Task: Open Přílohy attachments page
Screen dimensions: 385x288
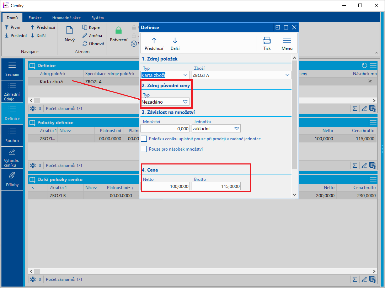Action: click(x=12, y=179)
